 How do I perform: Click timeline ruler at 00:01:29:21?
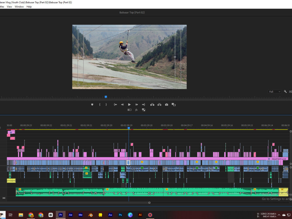(66, 125)
